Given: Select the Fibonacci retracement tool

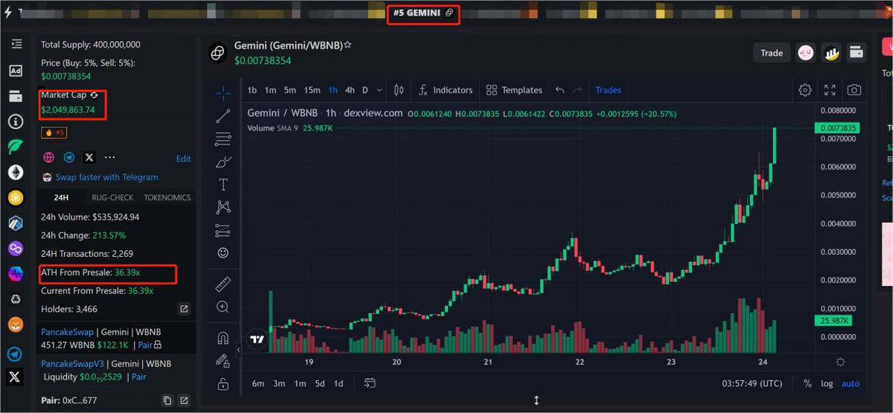Looking at the screenshot, I should pyautogui.click(x=223, y=138).
